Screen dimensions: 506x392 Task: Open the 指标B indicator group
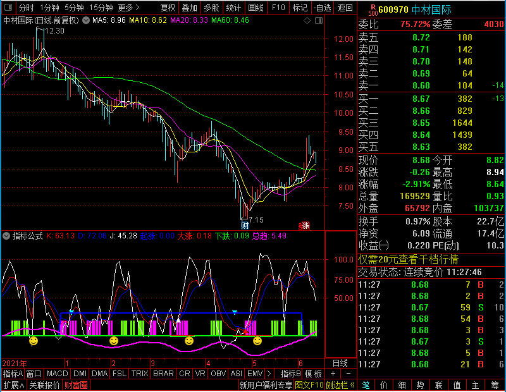click(290, 374)
